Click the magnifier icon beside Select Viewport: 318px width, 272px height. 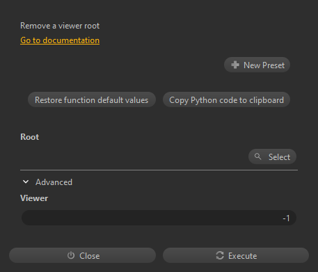pos(257,157)
